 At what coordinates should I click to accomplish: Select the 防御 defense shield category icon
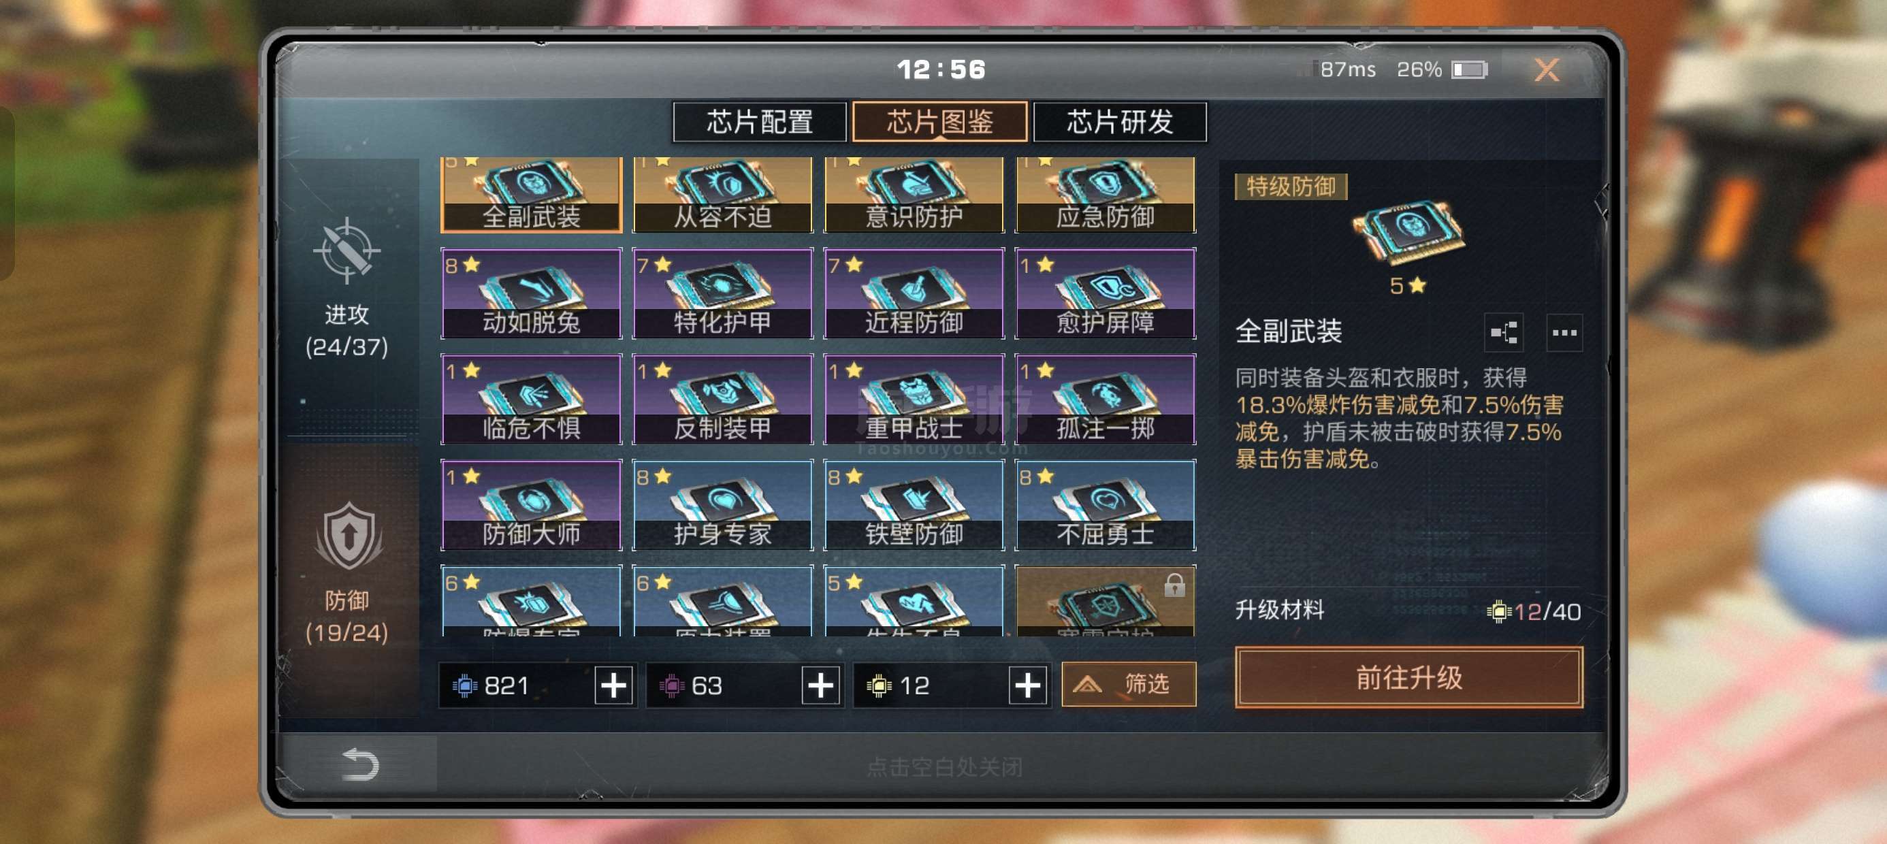coord(349,536)
